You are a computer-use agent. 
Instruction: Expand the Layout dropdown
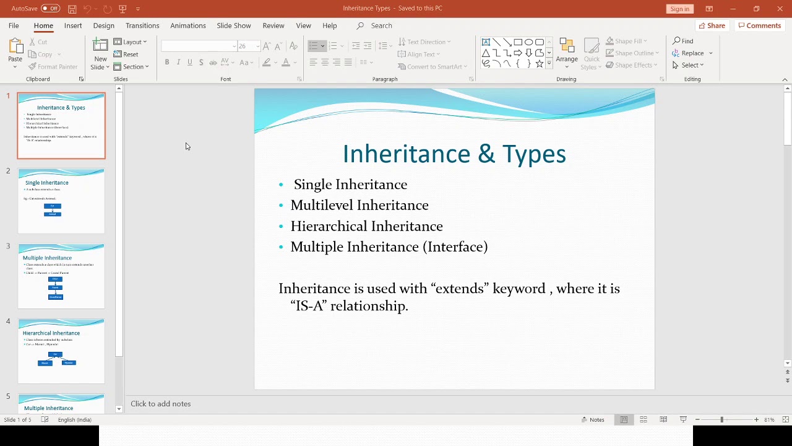(131, 42)
